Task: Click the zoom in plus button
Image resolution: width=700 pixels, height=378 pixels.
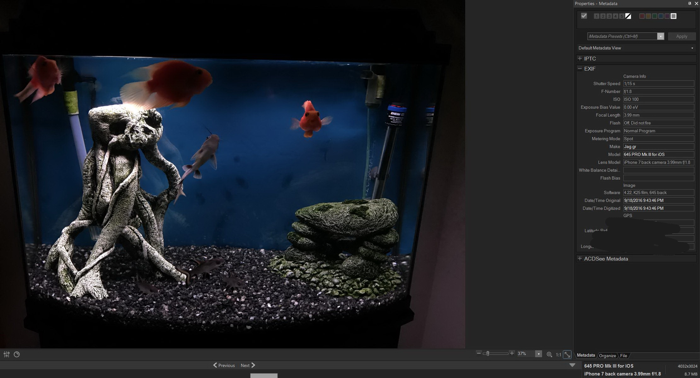Action: (512, 353)
